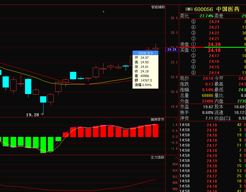Click the R badge beside stock code 600056
The height and width of the screenshot is (192, 246).
[189, 9]
